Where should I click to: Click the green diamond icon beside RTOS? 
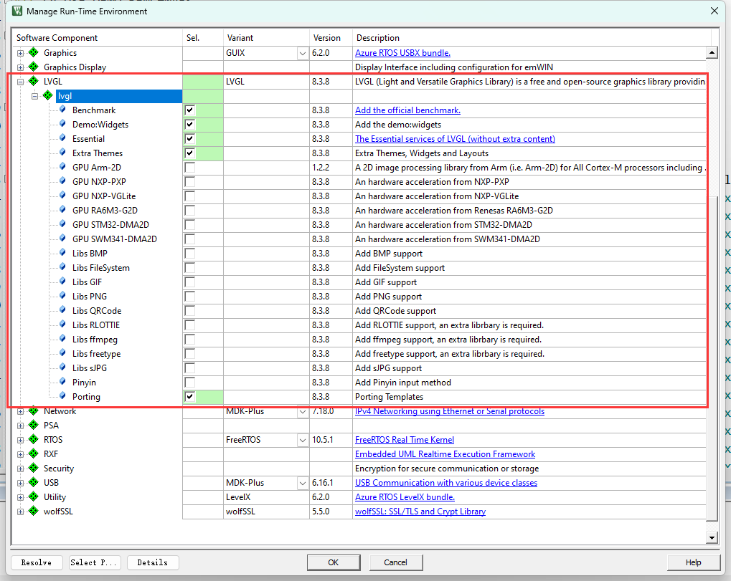(x=34, y=439)
